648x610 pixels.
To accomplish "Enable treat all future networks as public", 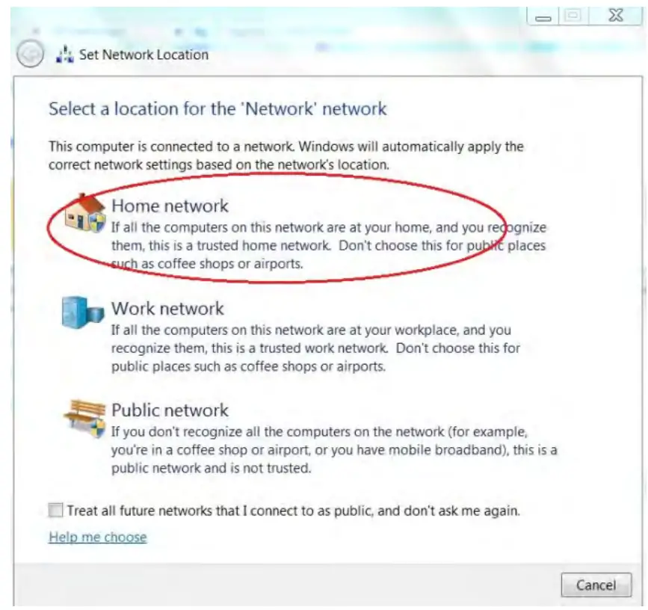I will [x=55, y=510].
